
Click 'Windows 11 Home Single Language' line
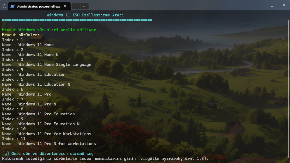pyautogui.click(x=47, y=65)
